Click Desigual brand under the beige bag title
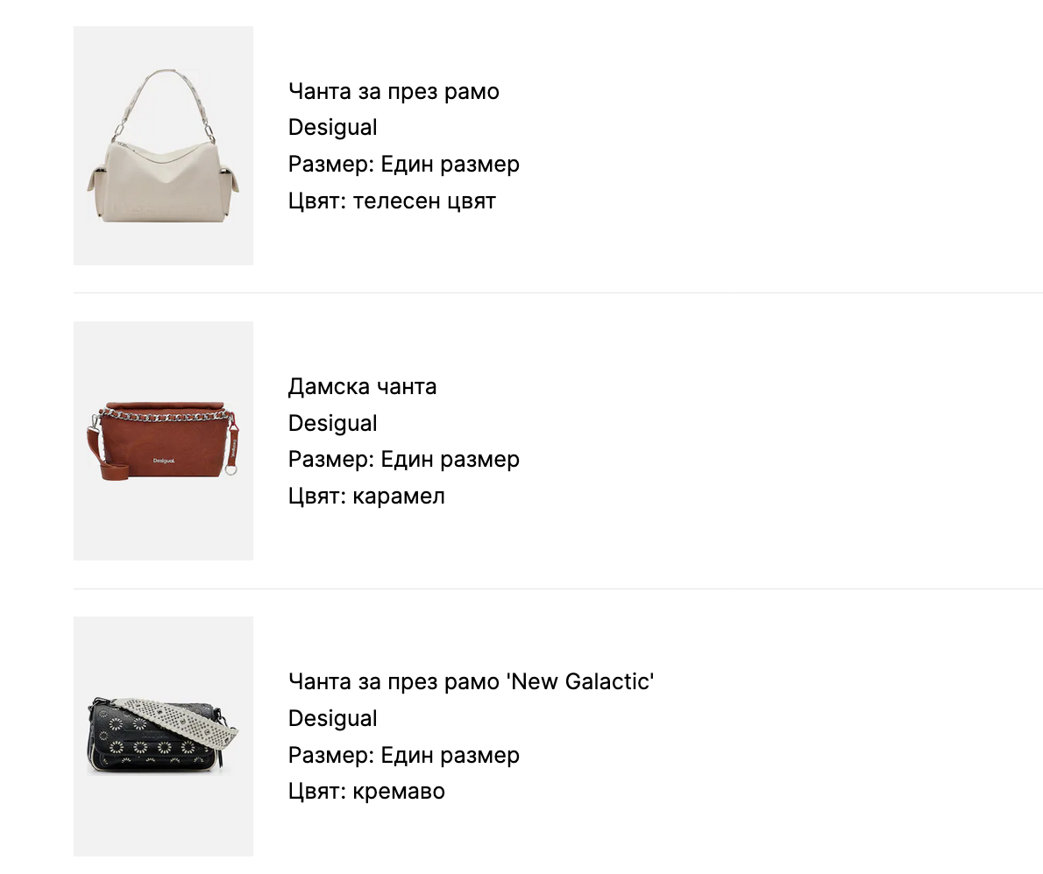Screen dimensions: 1043x874 pyautogui.click(x=333, y=128)
